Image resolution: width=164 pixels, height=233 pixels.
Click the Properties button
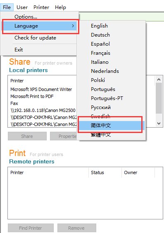pyautogui.click(x=64, y=136)
